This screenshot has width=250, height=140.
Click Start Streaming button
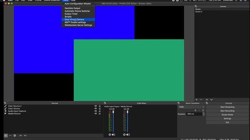click(227, 107)
